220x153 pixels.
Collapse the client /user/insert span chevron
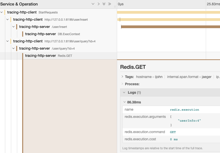coord(8,19)
